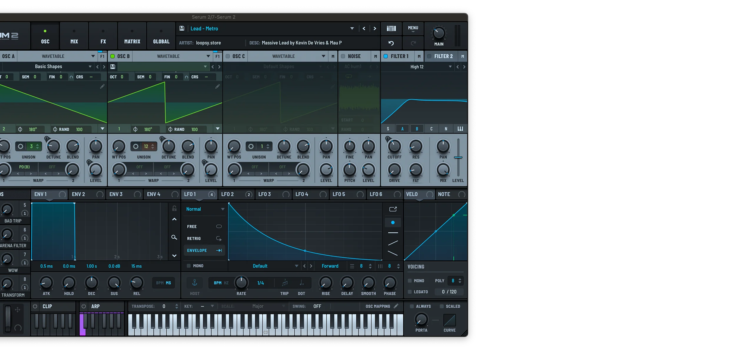
Task: Open OSC B WAVETABLE type dropdown
Action: coord(208,56)
